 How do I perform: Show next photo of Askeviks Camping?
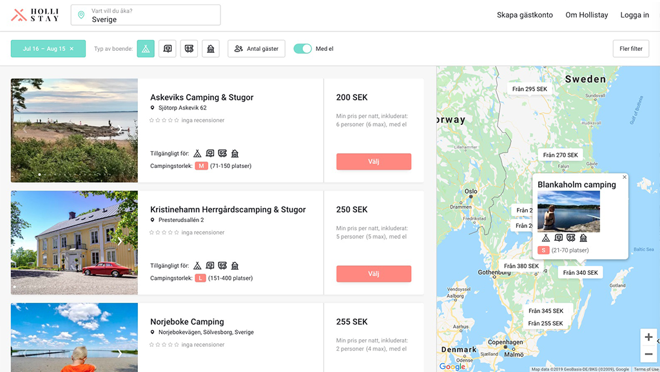click(x=120, y=129)
